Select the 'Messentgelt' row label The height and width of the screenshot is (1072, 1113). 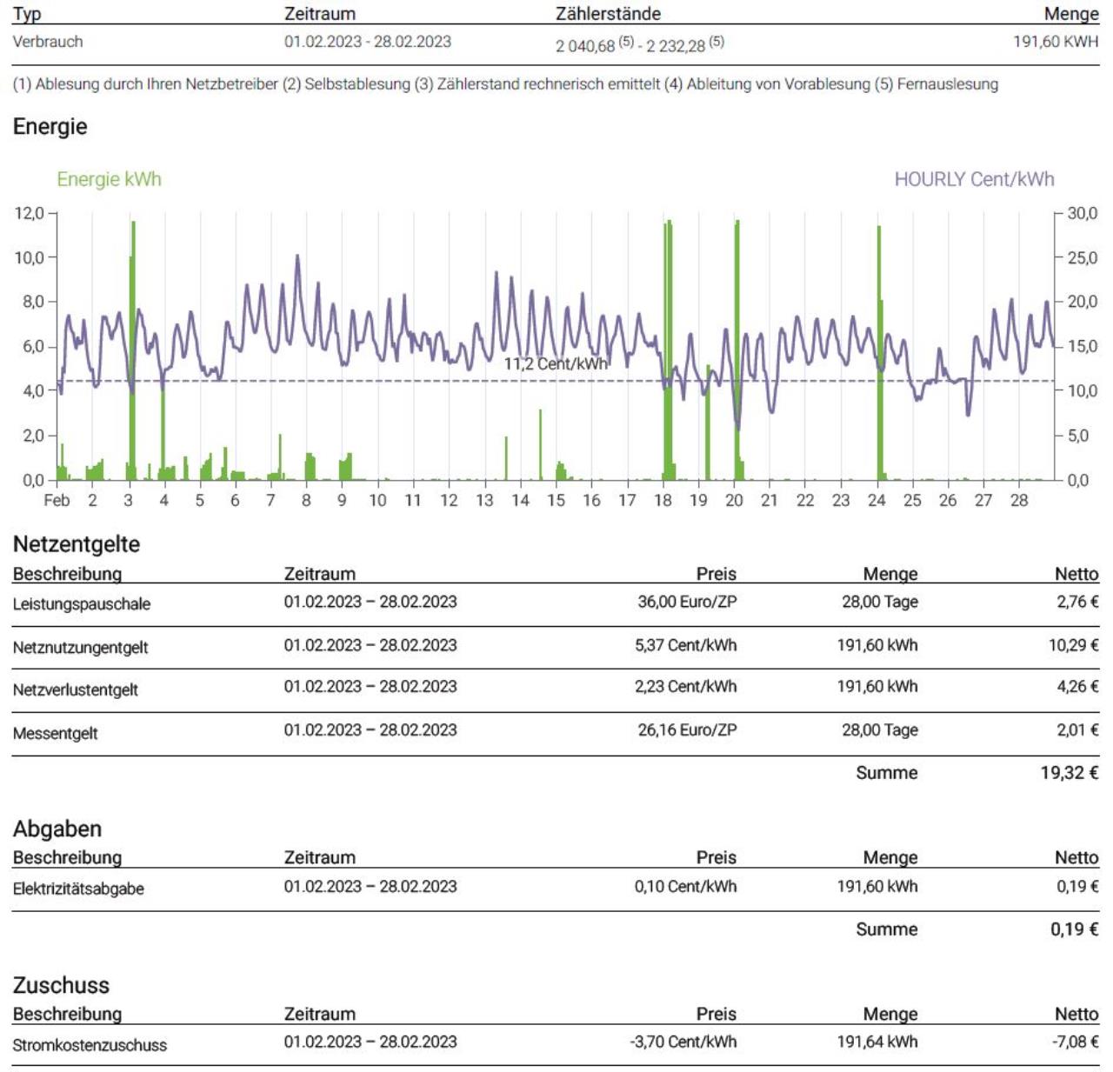point(55,734)
